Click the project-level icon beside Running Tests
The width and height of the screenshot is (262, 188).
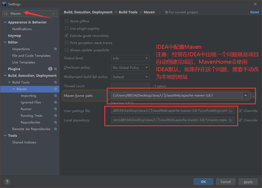point(55,116)
